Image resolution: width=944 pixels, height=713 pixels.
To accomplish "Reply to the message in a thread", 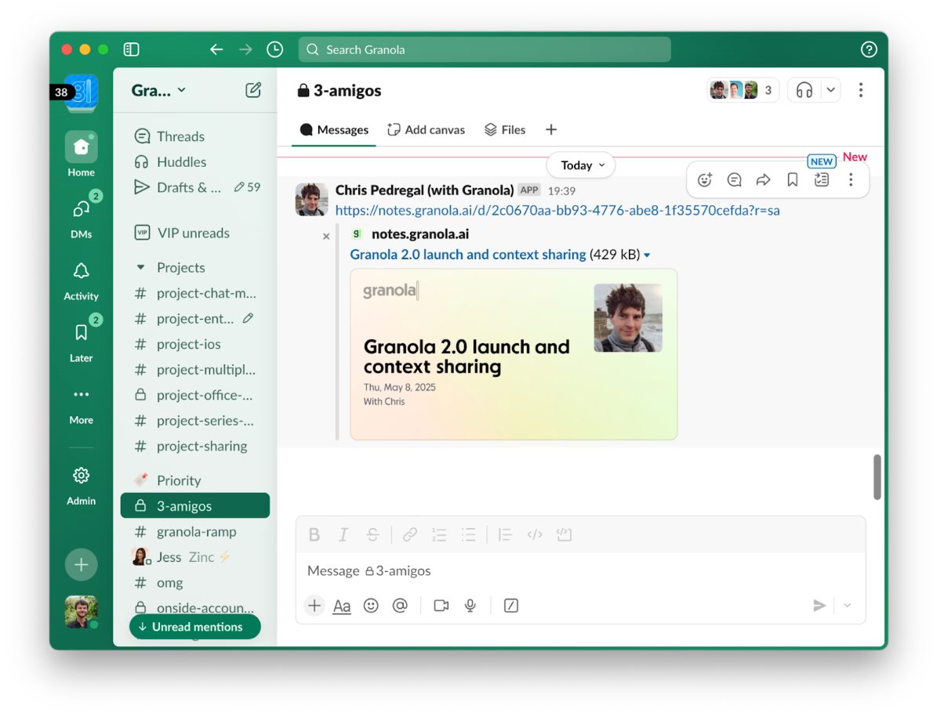I will click(733, 179).
